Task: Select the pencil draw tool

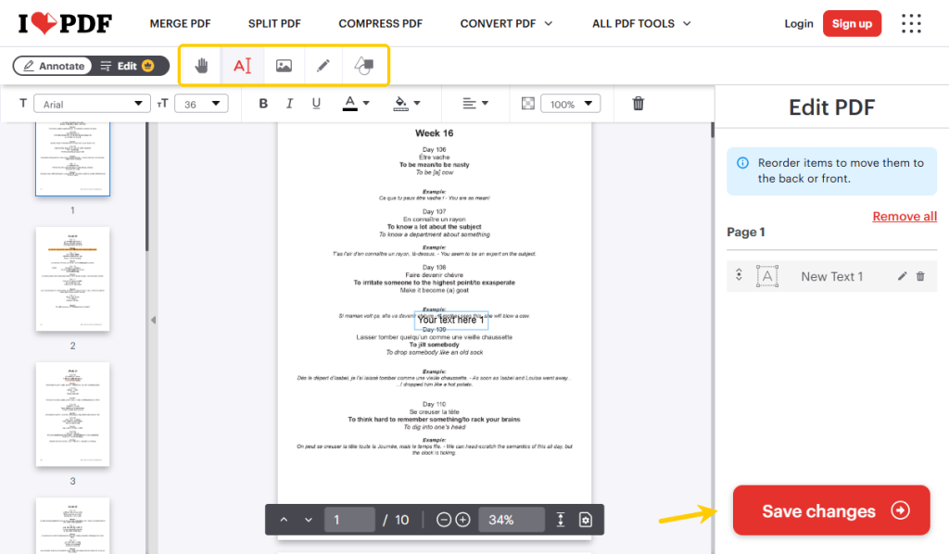Action: coord(323,66)
